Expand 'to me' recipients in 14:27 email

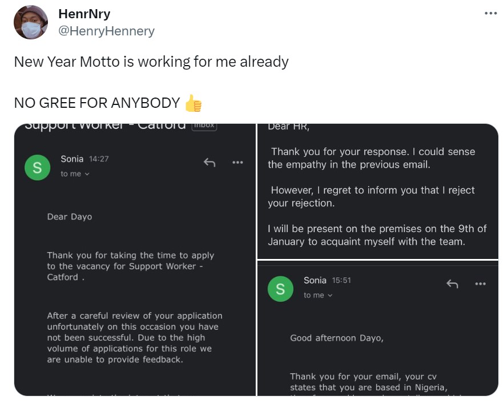coord(75,174)
